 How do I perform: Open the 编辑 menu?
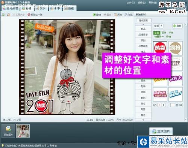coord(142,3)
